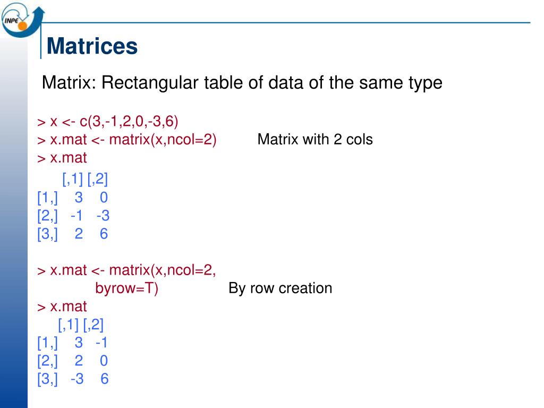Click row label [3,] in second matrix
This screenshot has height=408, width=544.
[47, 379]
